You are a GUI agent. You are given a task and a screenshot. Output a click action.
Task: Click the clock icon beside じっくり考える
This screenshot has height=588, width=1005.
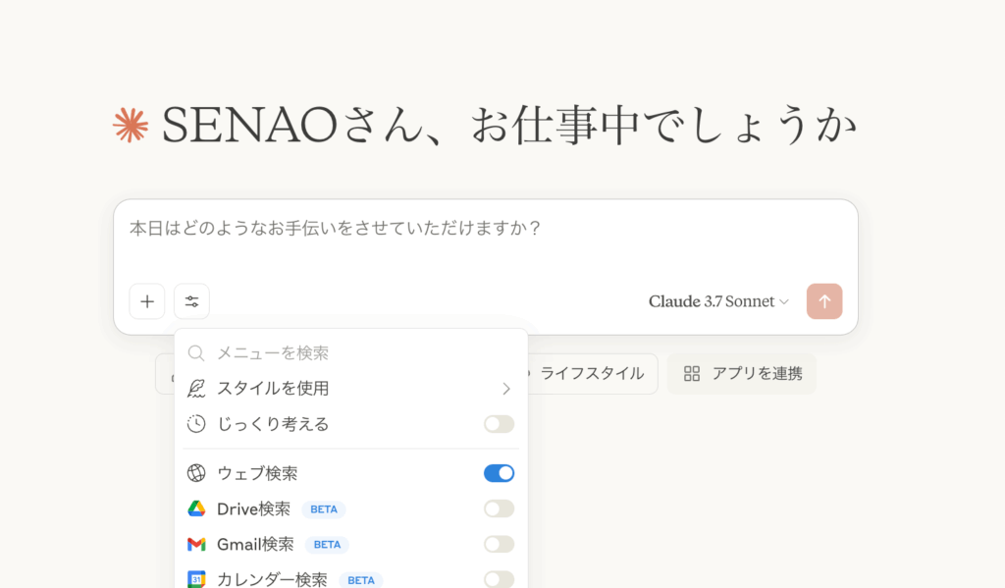pos(196,424)
